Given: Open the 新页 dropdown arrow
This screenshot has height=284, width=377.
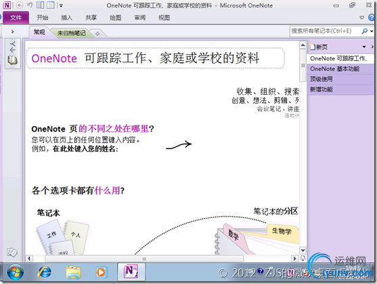Looking at the screenshot, I should [x=364, y=47].
